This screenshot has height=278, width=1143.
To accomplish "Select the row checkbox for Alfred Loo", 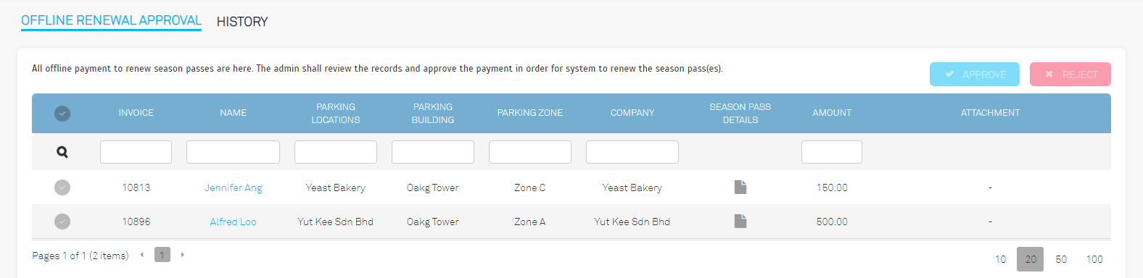I will [62, 222].
